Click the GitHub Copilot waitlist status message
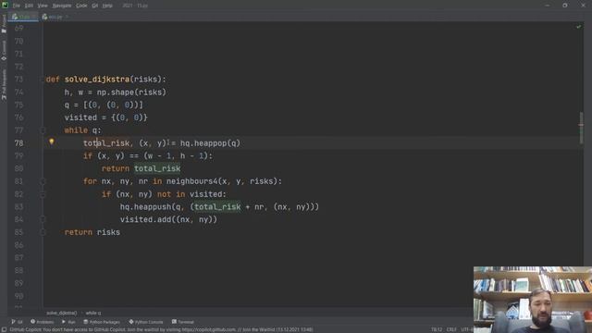 (x=161, y=329)
